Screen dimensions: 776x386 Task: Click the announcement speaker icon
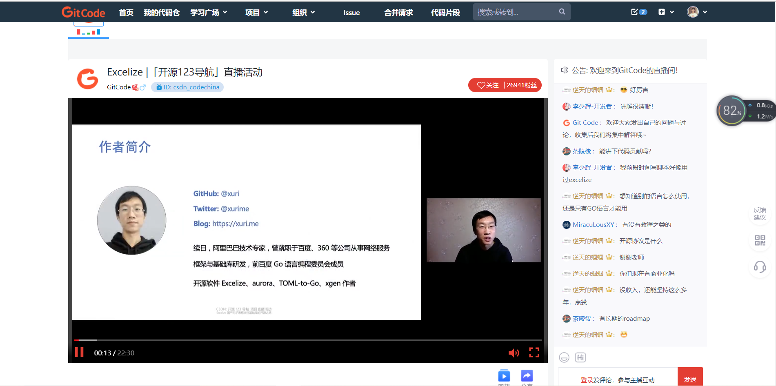coord(565,70)
